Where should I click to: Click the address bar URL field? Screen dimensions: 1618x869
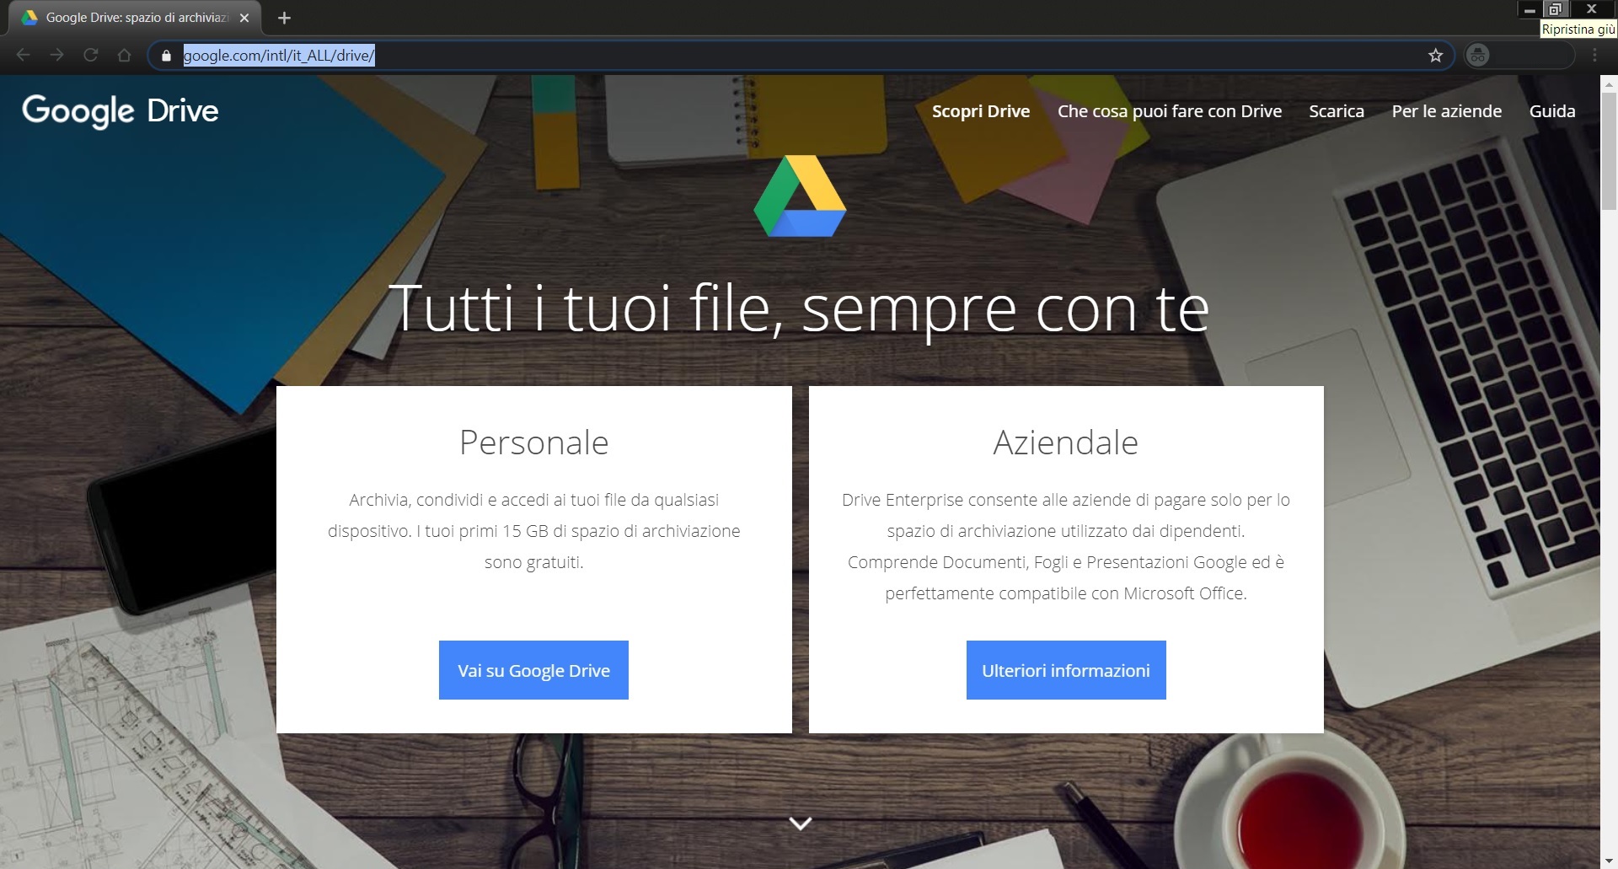pyautogui.click(x=801, y=56)
